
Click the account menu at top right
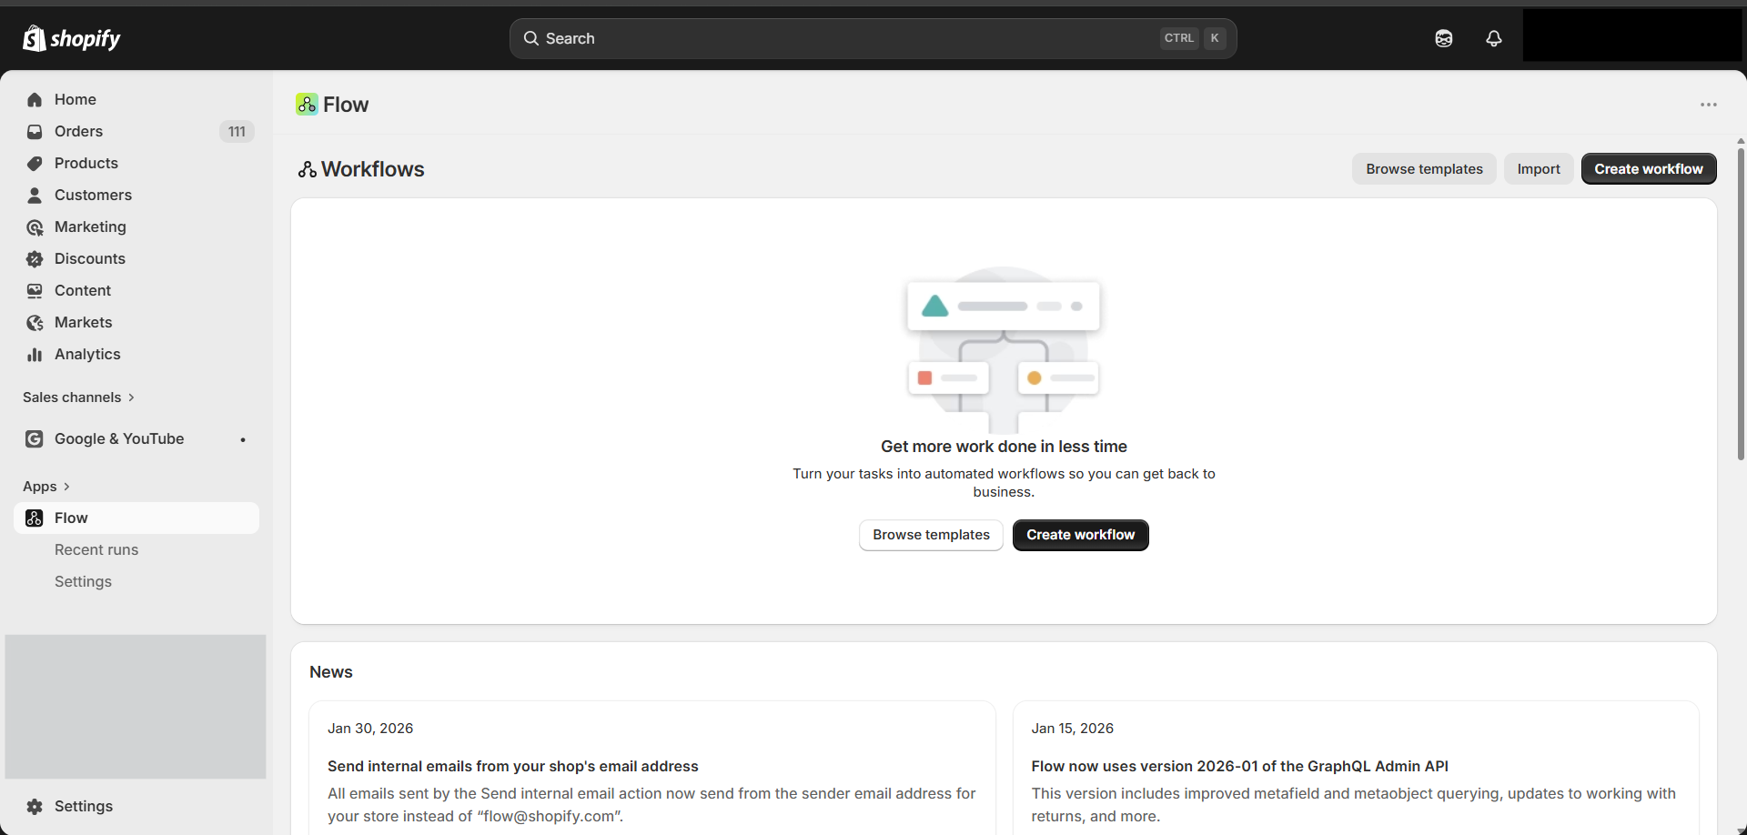tap(1632, 36)
